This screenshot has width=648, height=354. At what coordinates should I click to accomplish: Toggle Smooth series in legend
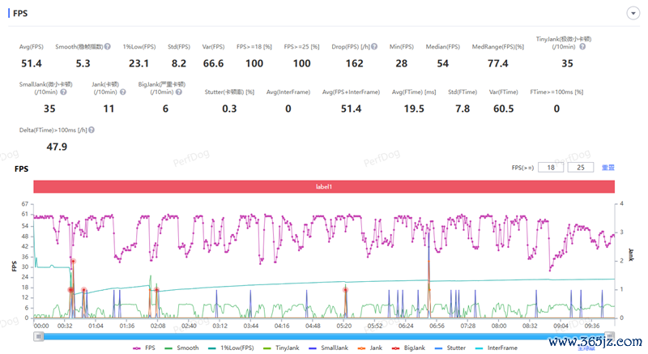click(181, 348)
